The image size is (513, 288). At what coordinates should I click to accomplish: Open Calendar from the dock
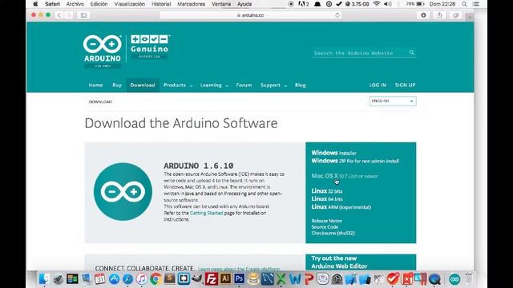pyautogui.click(x=99, y=279)
